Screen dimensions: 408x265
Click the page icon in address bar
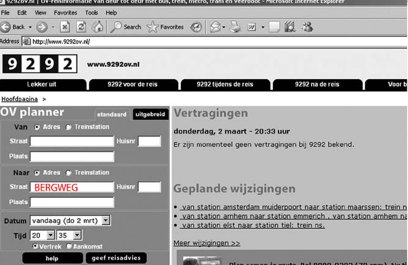27,41
